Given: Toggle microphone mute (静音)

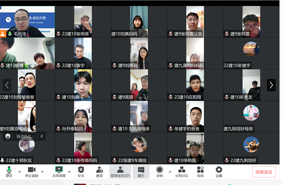Looking at the screenshot, I should 9,171.
